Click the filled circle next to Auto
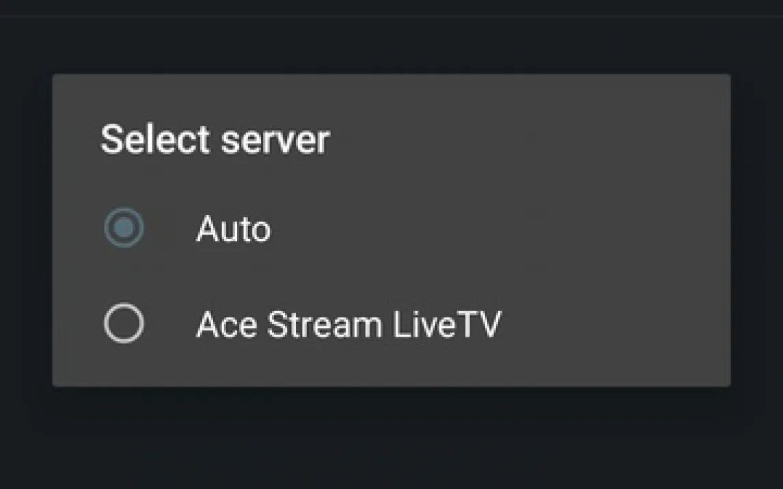Viewport: 783px width, 489px height. (x=124, y=228)
